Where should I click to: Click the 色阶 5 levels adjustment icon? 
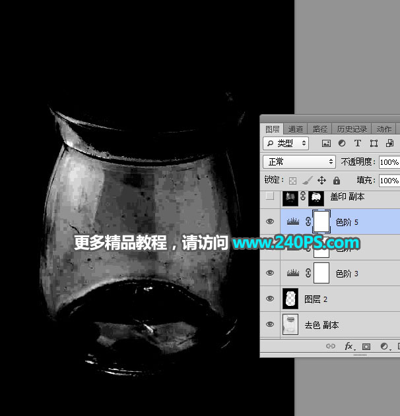[x=293, y=222]
